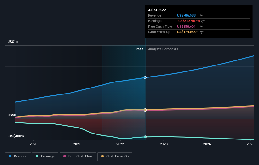Click the US$1b y-axis label
This screenshot has width=259, height=165.
pyautogui.click(x=13, y=42)
